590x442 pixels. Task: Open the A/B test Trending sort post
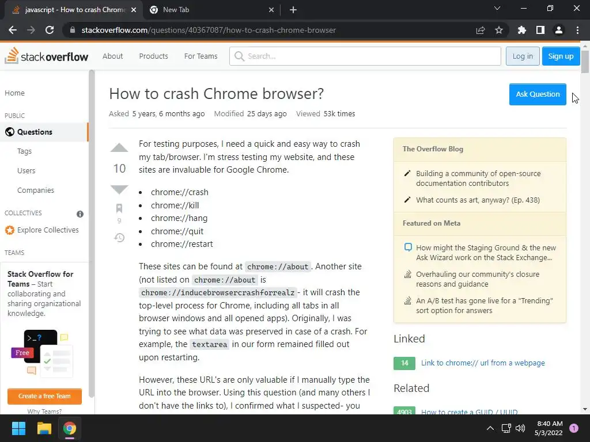[484, 306]
